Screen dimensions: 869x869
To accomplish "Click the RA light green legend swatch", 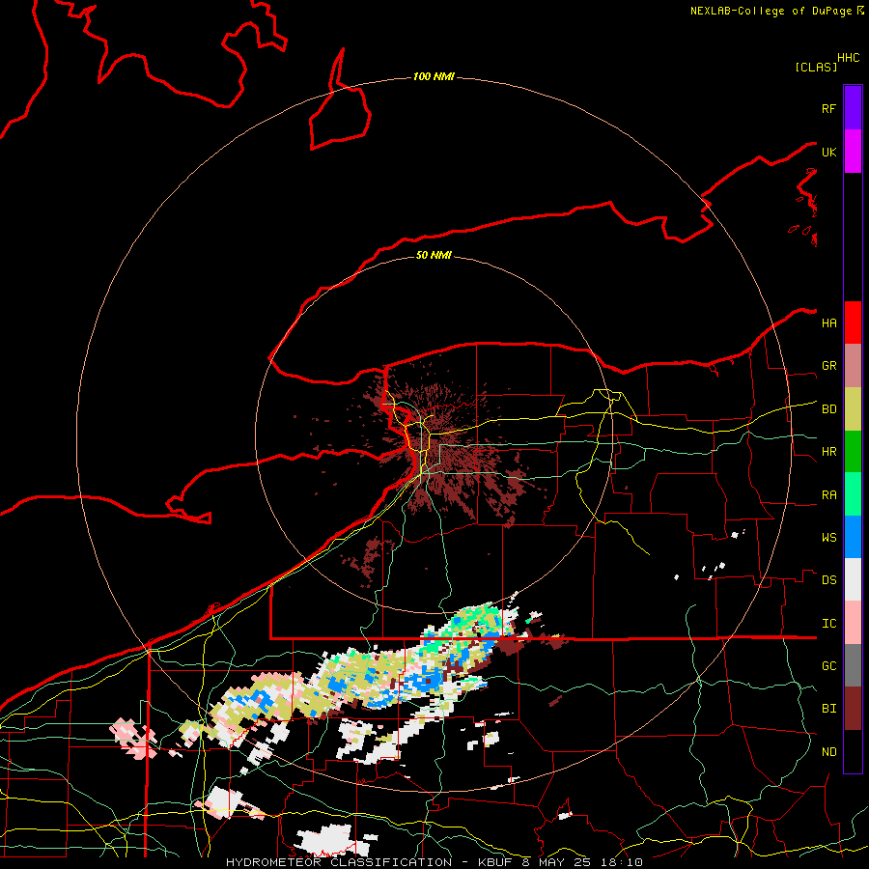I will [853, 494].
